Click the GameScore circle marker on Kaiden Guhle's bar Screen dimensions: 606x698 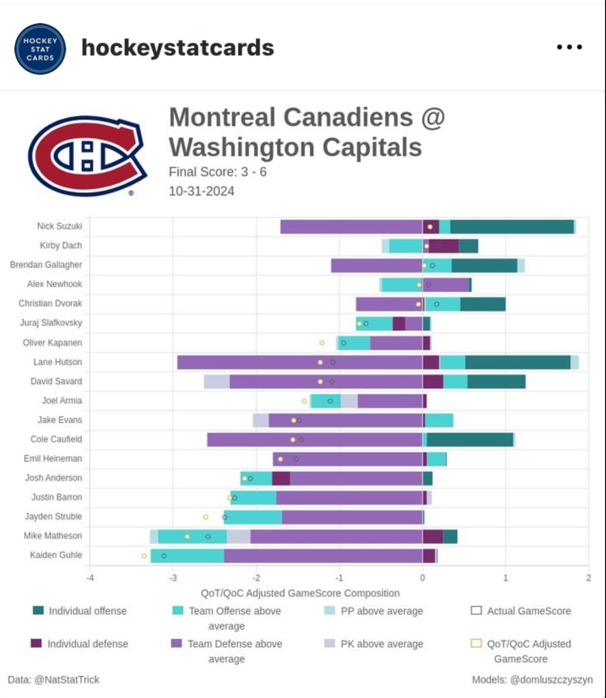tap(163, 555)
